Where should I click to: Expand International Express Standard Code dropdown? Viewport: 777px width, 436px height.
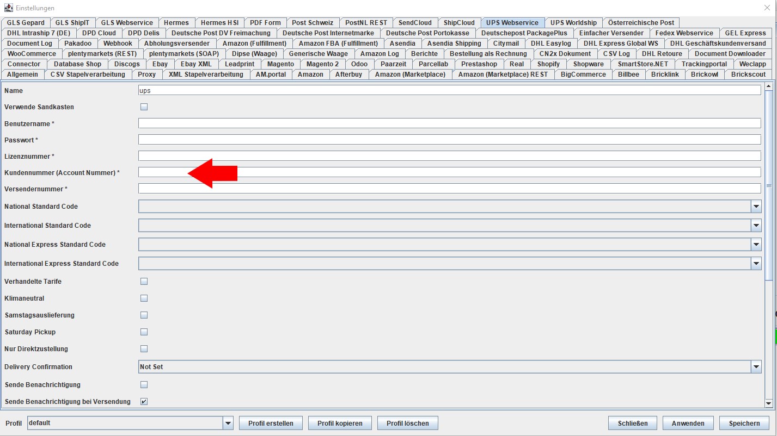(756, 264)
